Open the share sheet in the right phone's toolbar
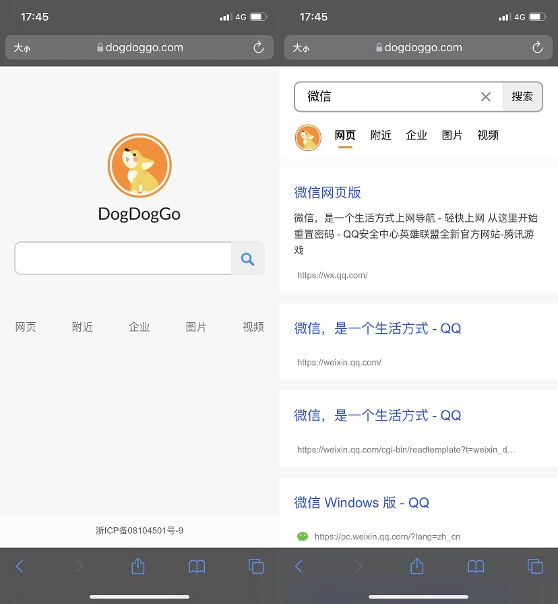Image resolution: width=558 pixels, height=604 pixels. 416,566
